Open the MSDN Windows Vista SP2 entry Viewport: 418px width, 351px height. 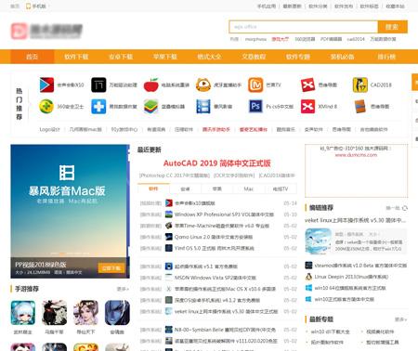click(216, 278)
